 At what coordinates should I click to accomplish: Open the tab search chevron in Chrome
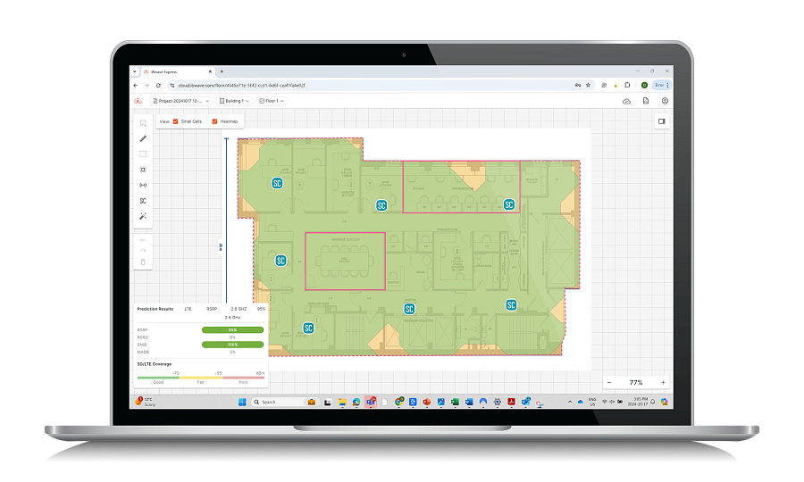coord(134,71)
